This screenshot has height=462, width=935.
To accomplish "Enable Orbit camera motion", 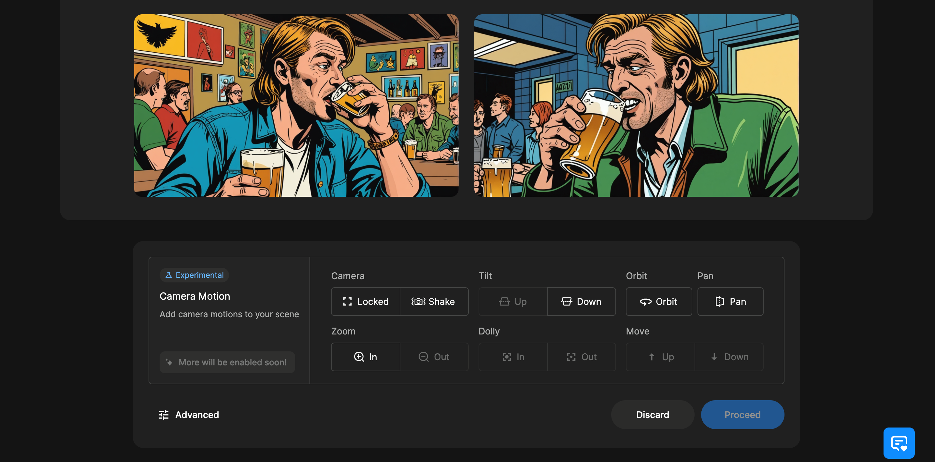I will tap(658, 302).
